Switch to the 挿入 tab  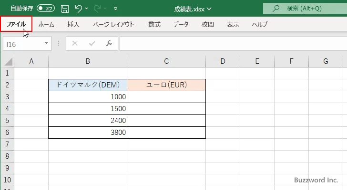[x=73, y=24]
